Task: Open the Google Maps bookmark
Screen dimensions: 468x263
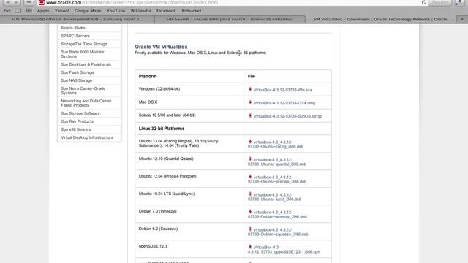Action: [88, 11]
